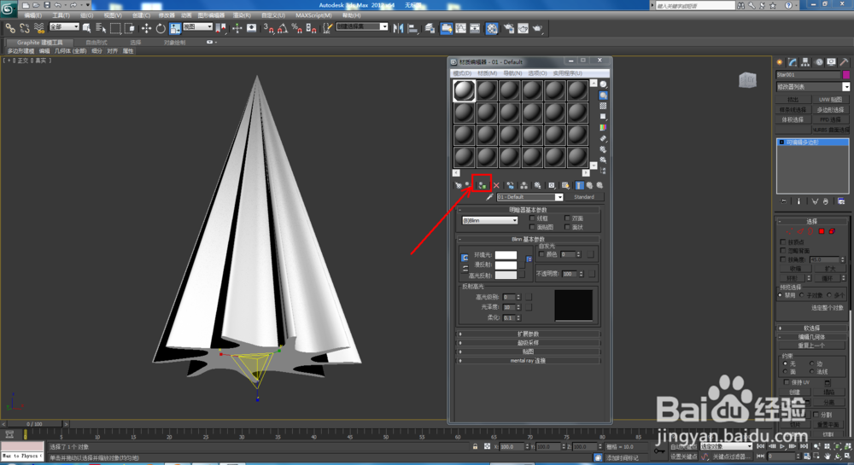
Task: Toggle 按顶点 by vertex checkbox
Action: click(783, 242)
